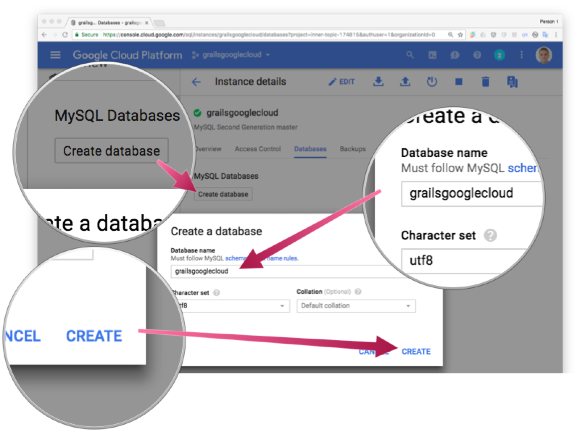577x432 pixels.
Task: Click the help icon beside Character set in dialog
Action: click(x=216, y=293)
